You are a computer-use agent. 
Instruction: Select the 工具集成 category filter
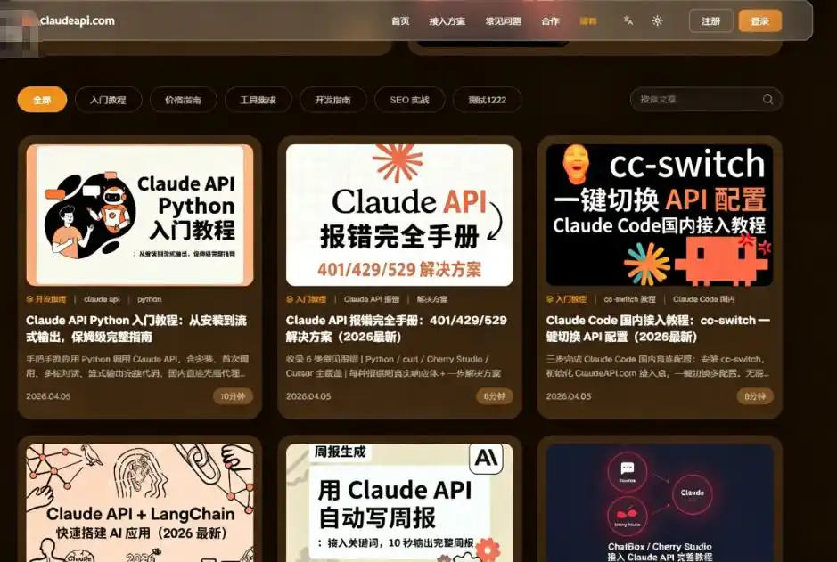click(x=258, y=100)
